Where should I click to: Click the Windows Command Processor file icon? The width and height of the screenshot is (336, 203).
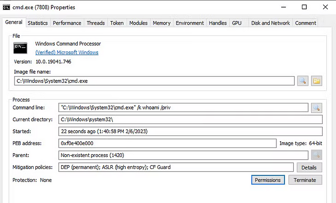(20, 47)
